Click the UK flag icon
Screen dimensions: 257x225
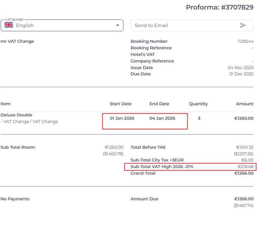(x=8, y=26)
